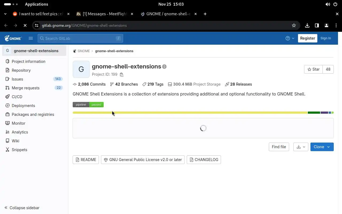342x214 pixels.
Task: Click the public visibility globe icon
Action: [164, 67]
